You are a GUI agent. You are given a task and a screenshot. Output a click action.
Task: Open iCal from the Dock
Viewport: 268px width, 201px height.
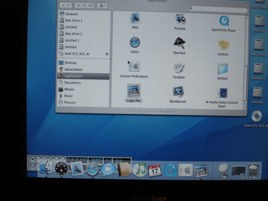click(x=155, y=170)
